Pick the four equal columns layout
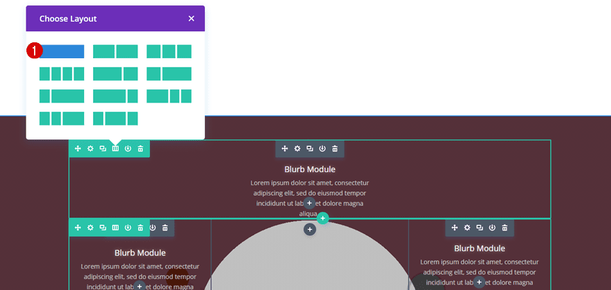Image resolution: width=611 pixels, height=290 pixels. (x=62, y=74)
